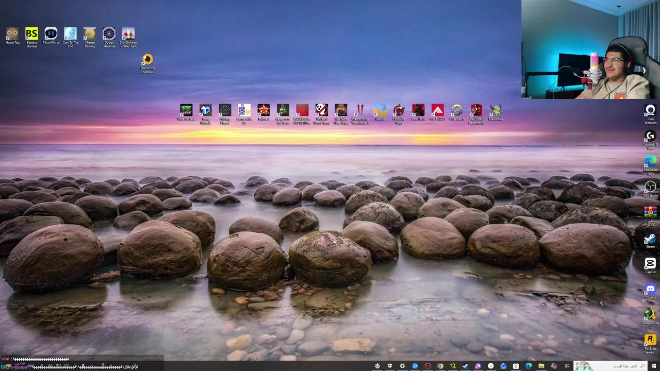The width and height of the screenshot is (660, 371).
Task: Open the Cart To The End shortcut
Action: [70, 38]
